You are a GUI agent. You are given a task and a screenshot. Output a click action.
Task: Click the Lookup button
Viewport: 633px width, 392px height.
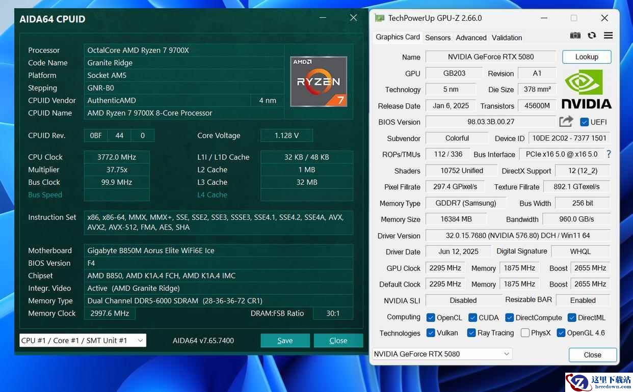(x=587, y=57)
